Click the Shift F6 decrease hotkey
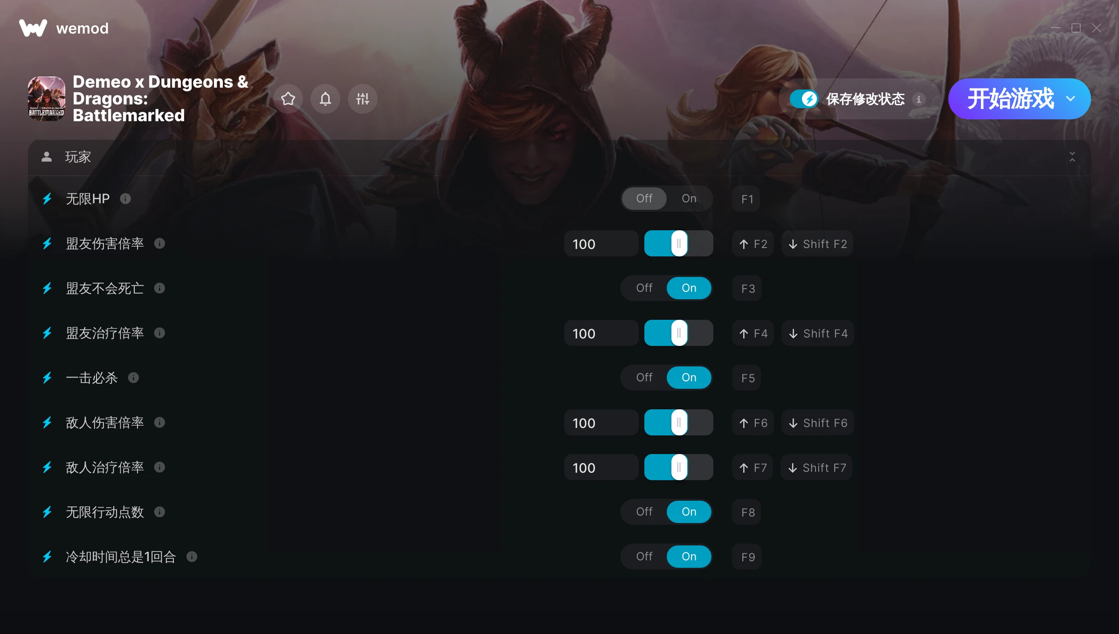This screenshot has width=1119, height=634. [818, 423]
